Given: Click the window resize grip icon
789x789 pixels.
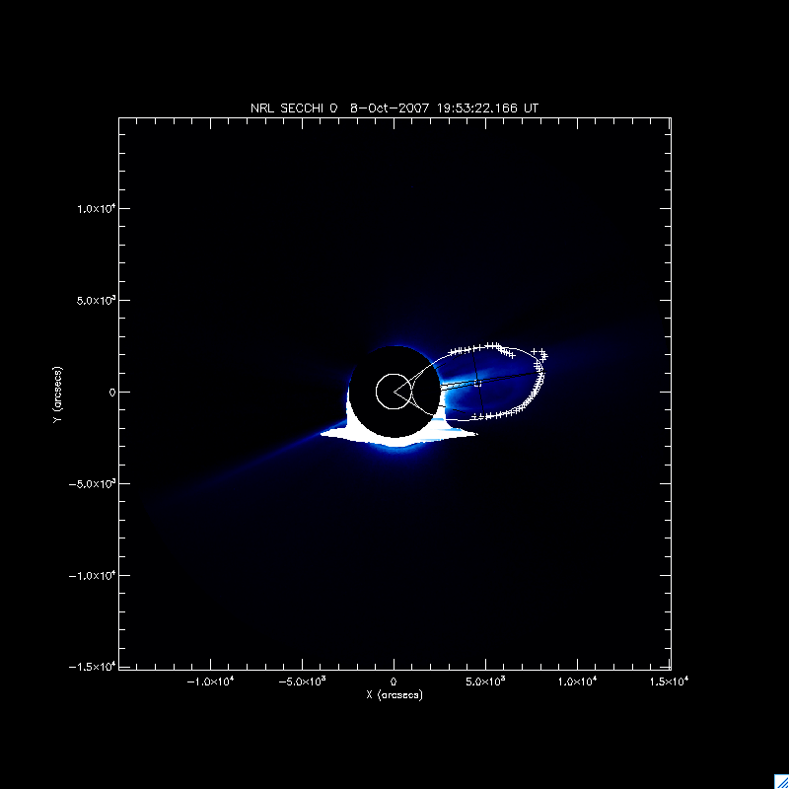Looking at the screenshot, I should (x=778, y=778).
